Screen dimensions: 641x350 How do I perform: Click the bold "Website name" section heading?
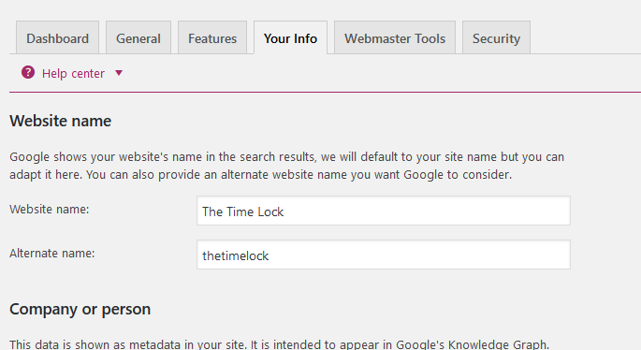pyautogui.click(x=61, y=121)
